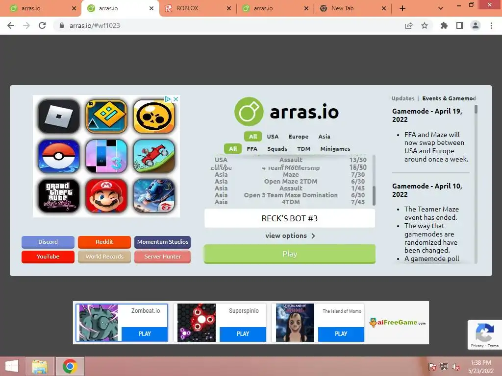Screen dimensions: 502x376
Task: Open the tab search dropdown arrow
Action: 441,8
